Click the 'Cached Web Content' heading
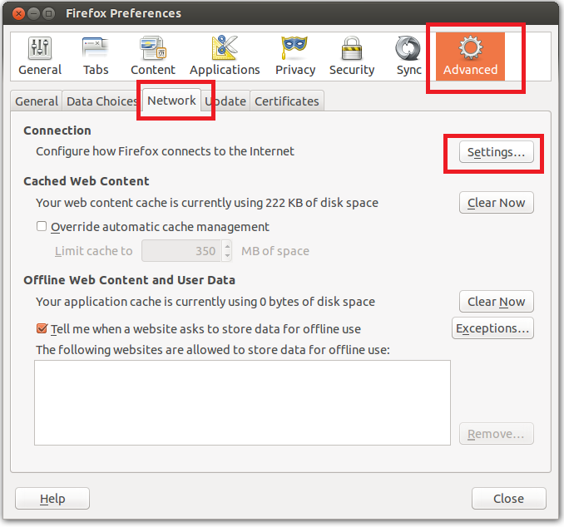Viewport: 564px width, 527px height. (87, 181)
